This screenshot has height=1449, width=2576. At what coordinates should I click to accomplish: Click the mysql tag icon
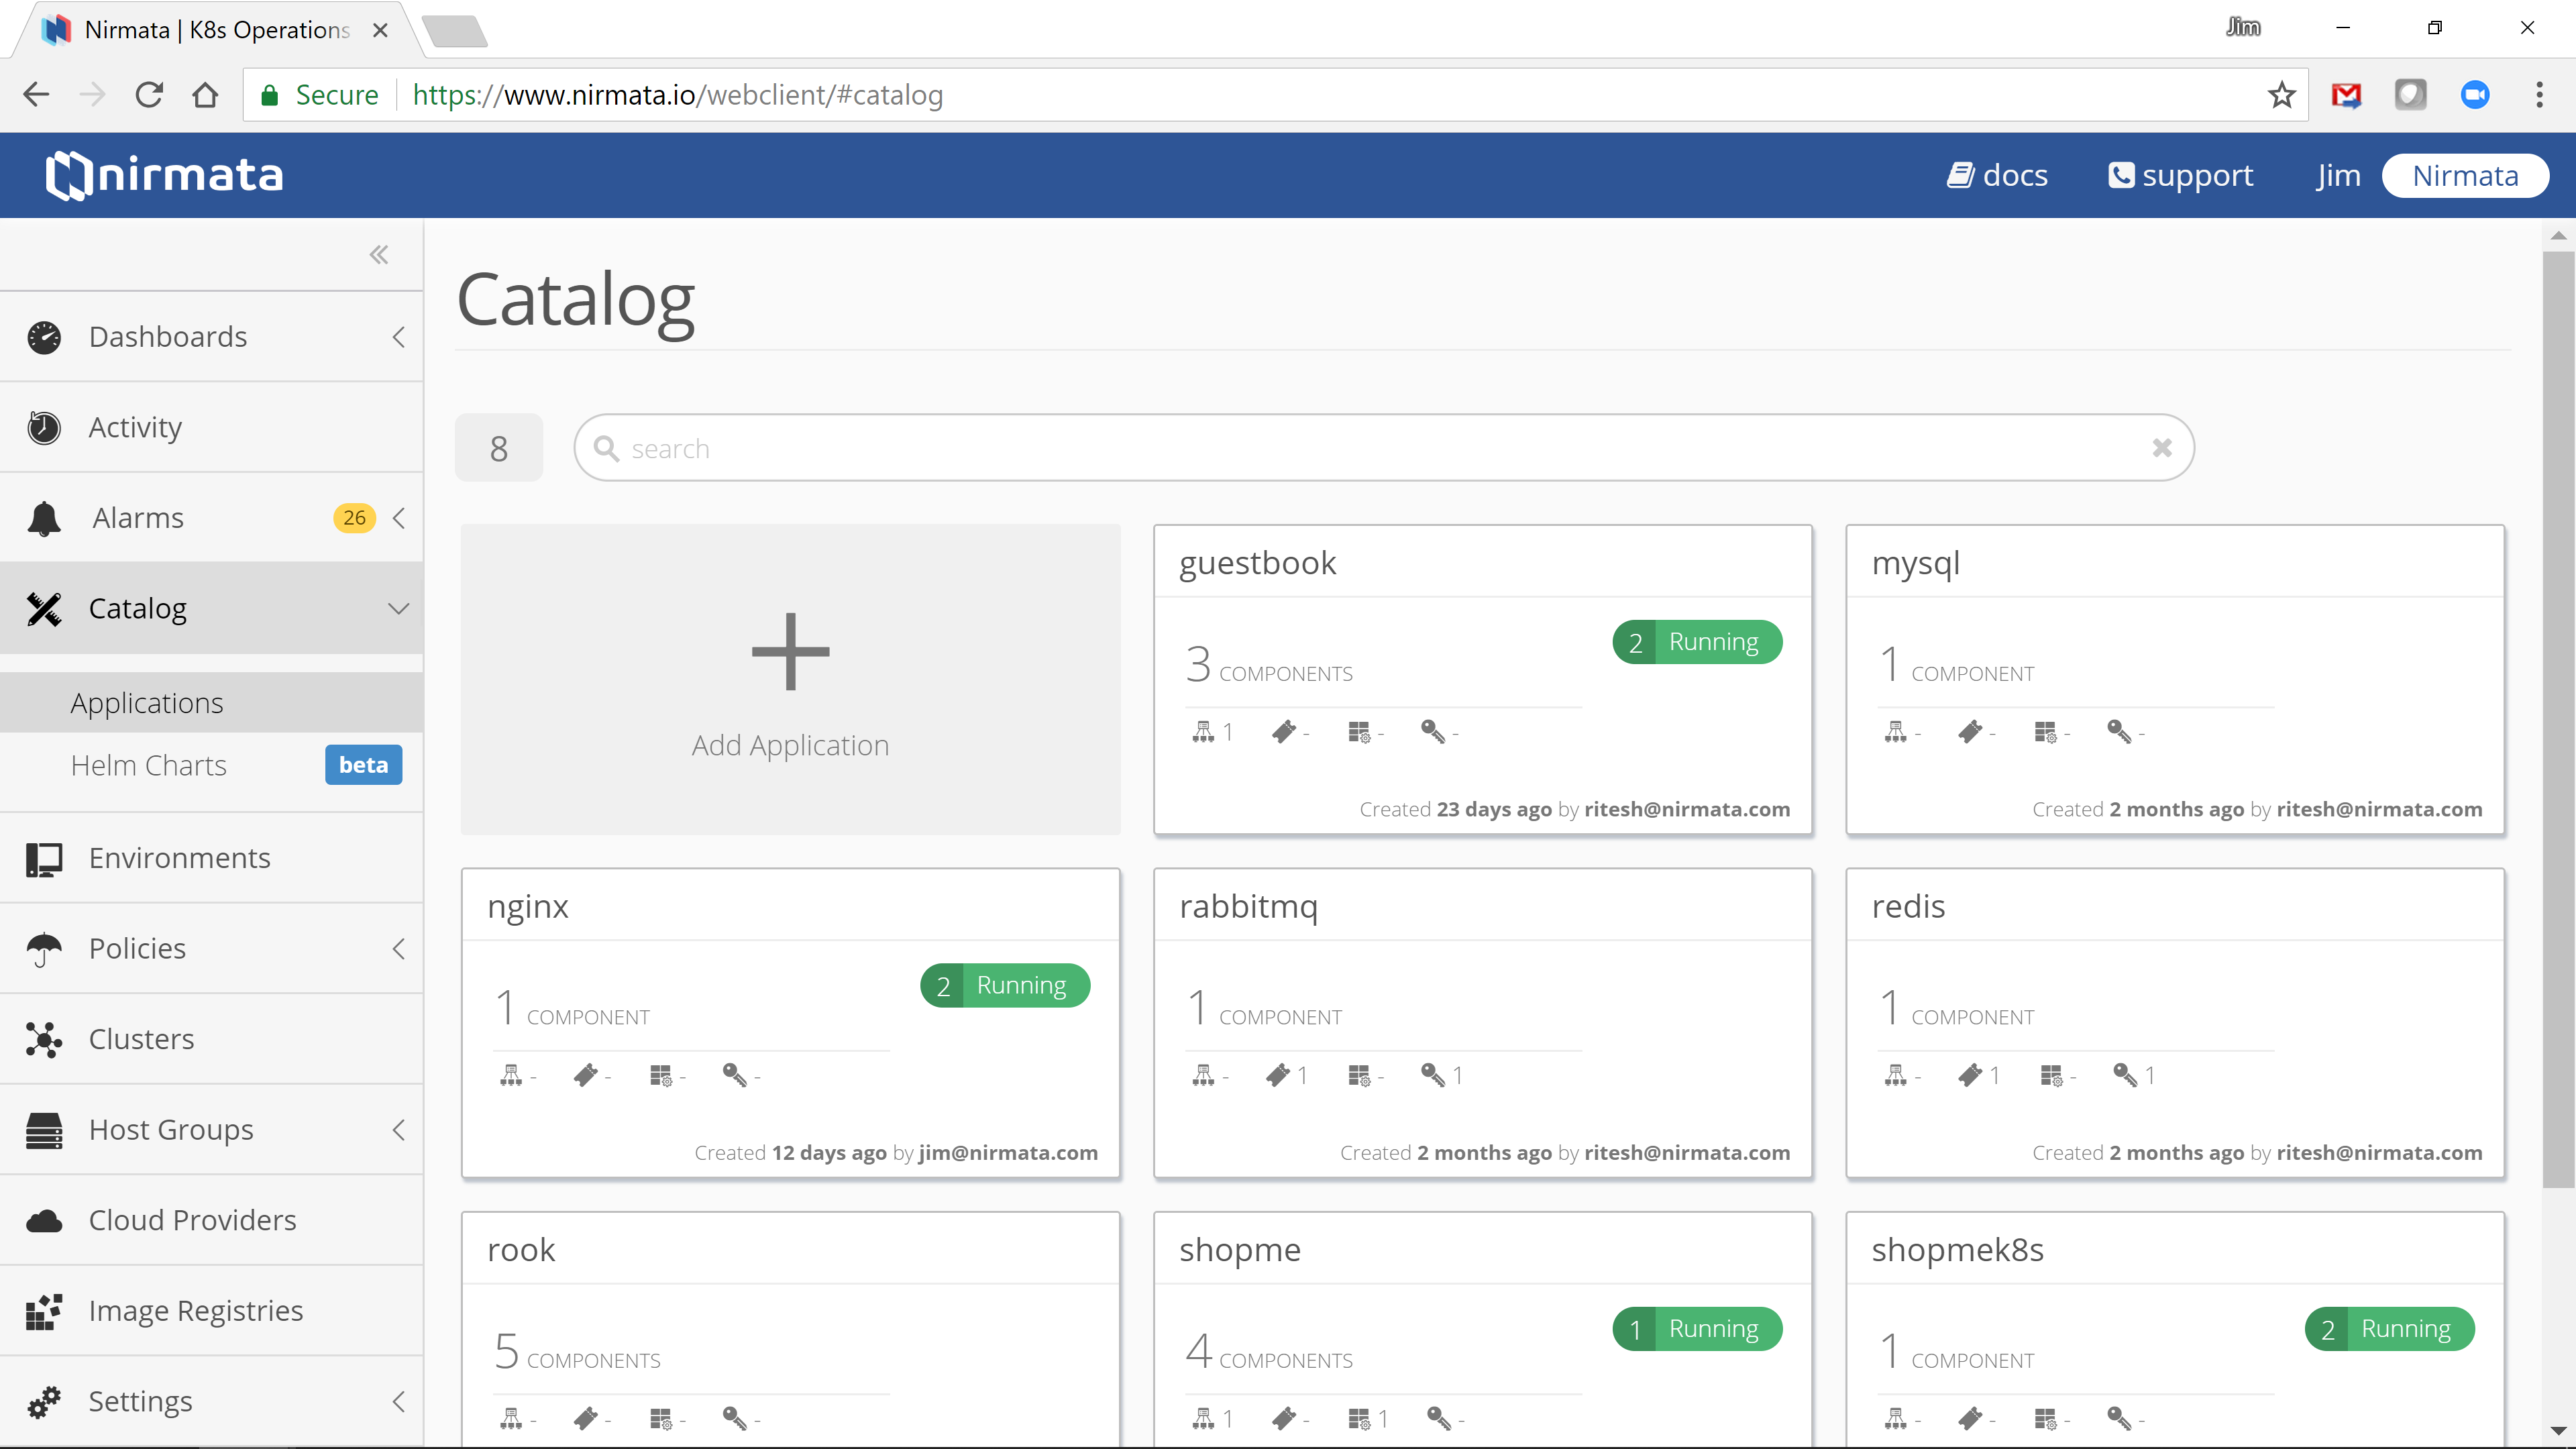(1969, 732)
